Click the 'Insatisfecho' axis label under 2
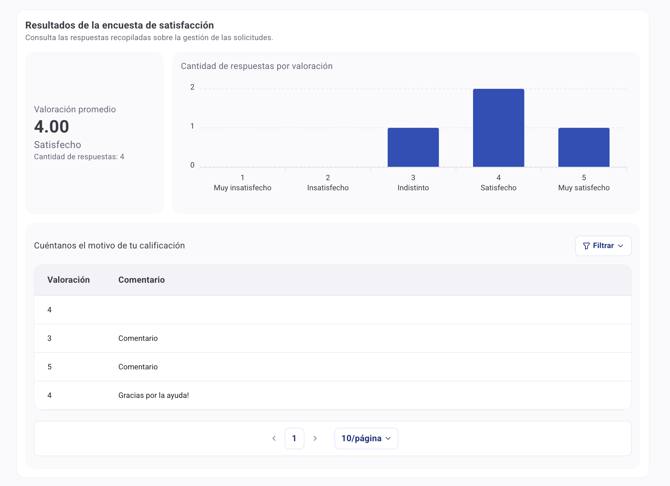 pyautogui.click(x=328, y=188)
